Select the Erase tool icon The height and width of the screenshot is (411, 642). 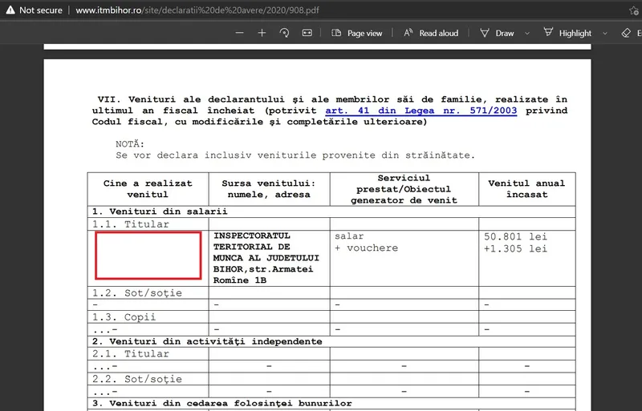point(626,33)
